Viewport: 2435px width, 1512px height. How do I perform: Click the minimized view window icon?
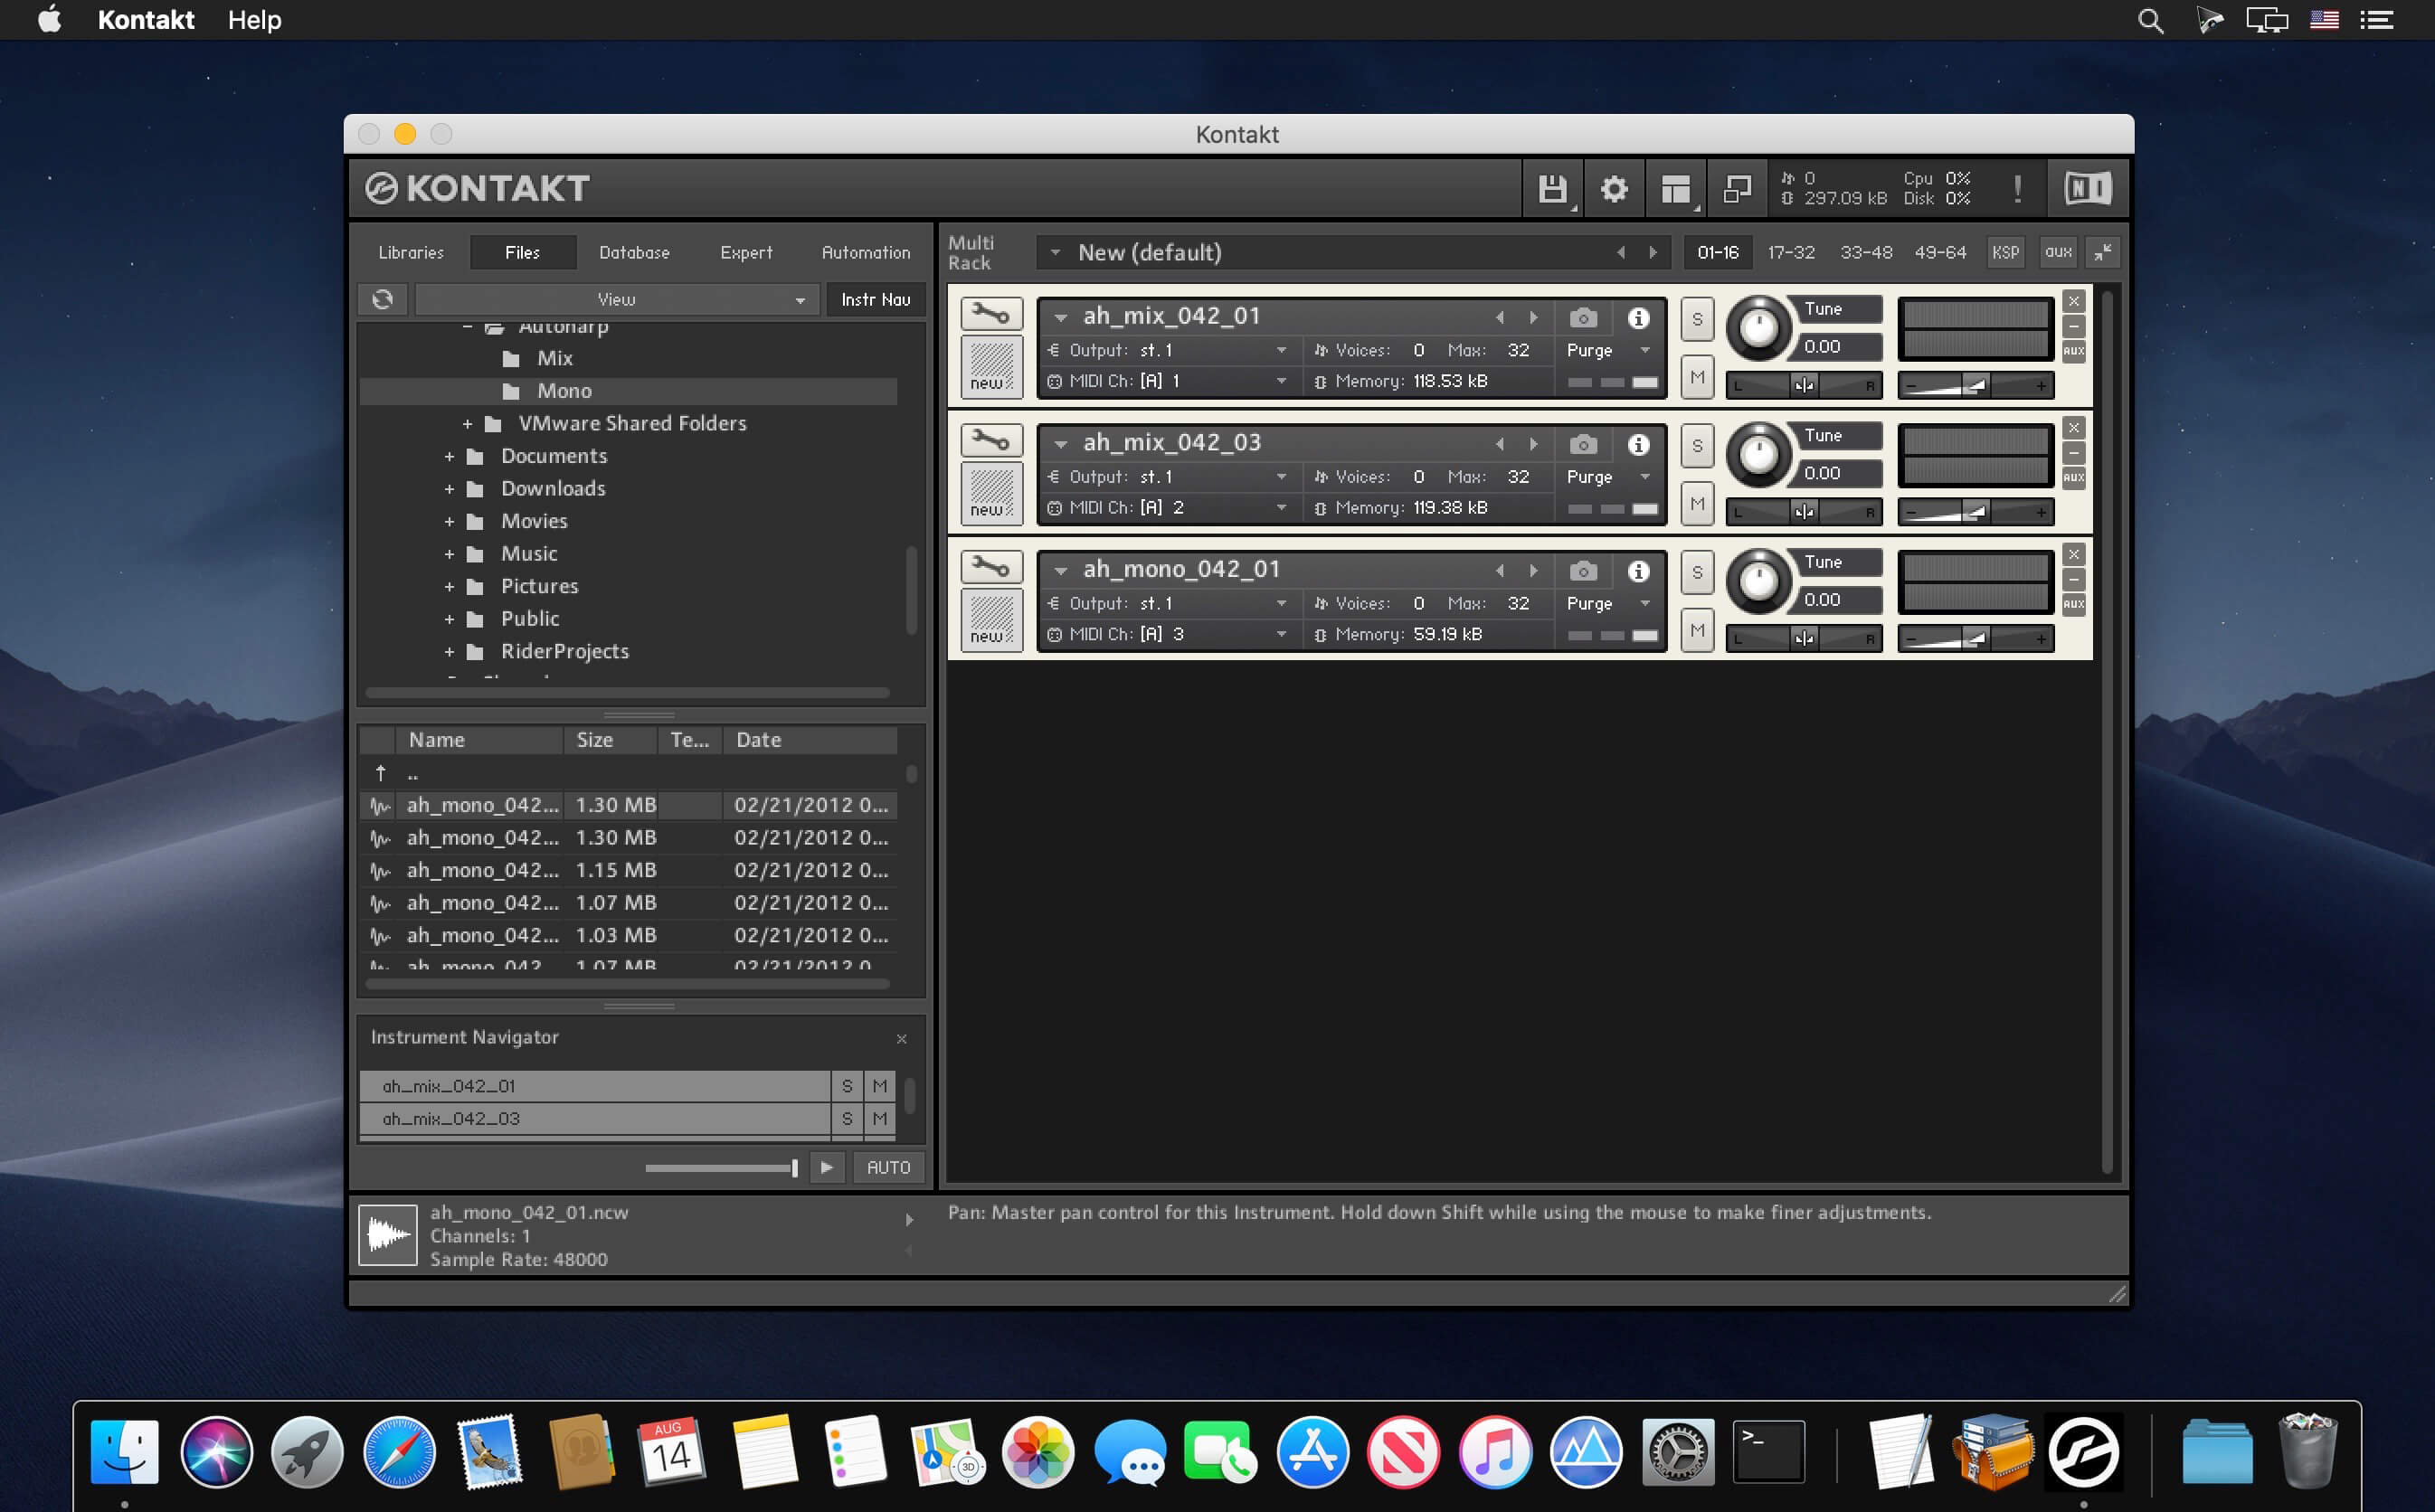pyautogui.click(x=1737, y=188)
